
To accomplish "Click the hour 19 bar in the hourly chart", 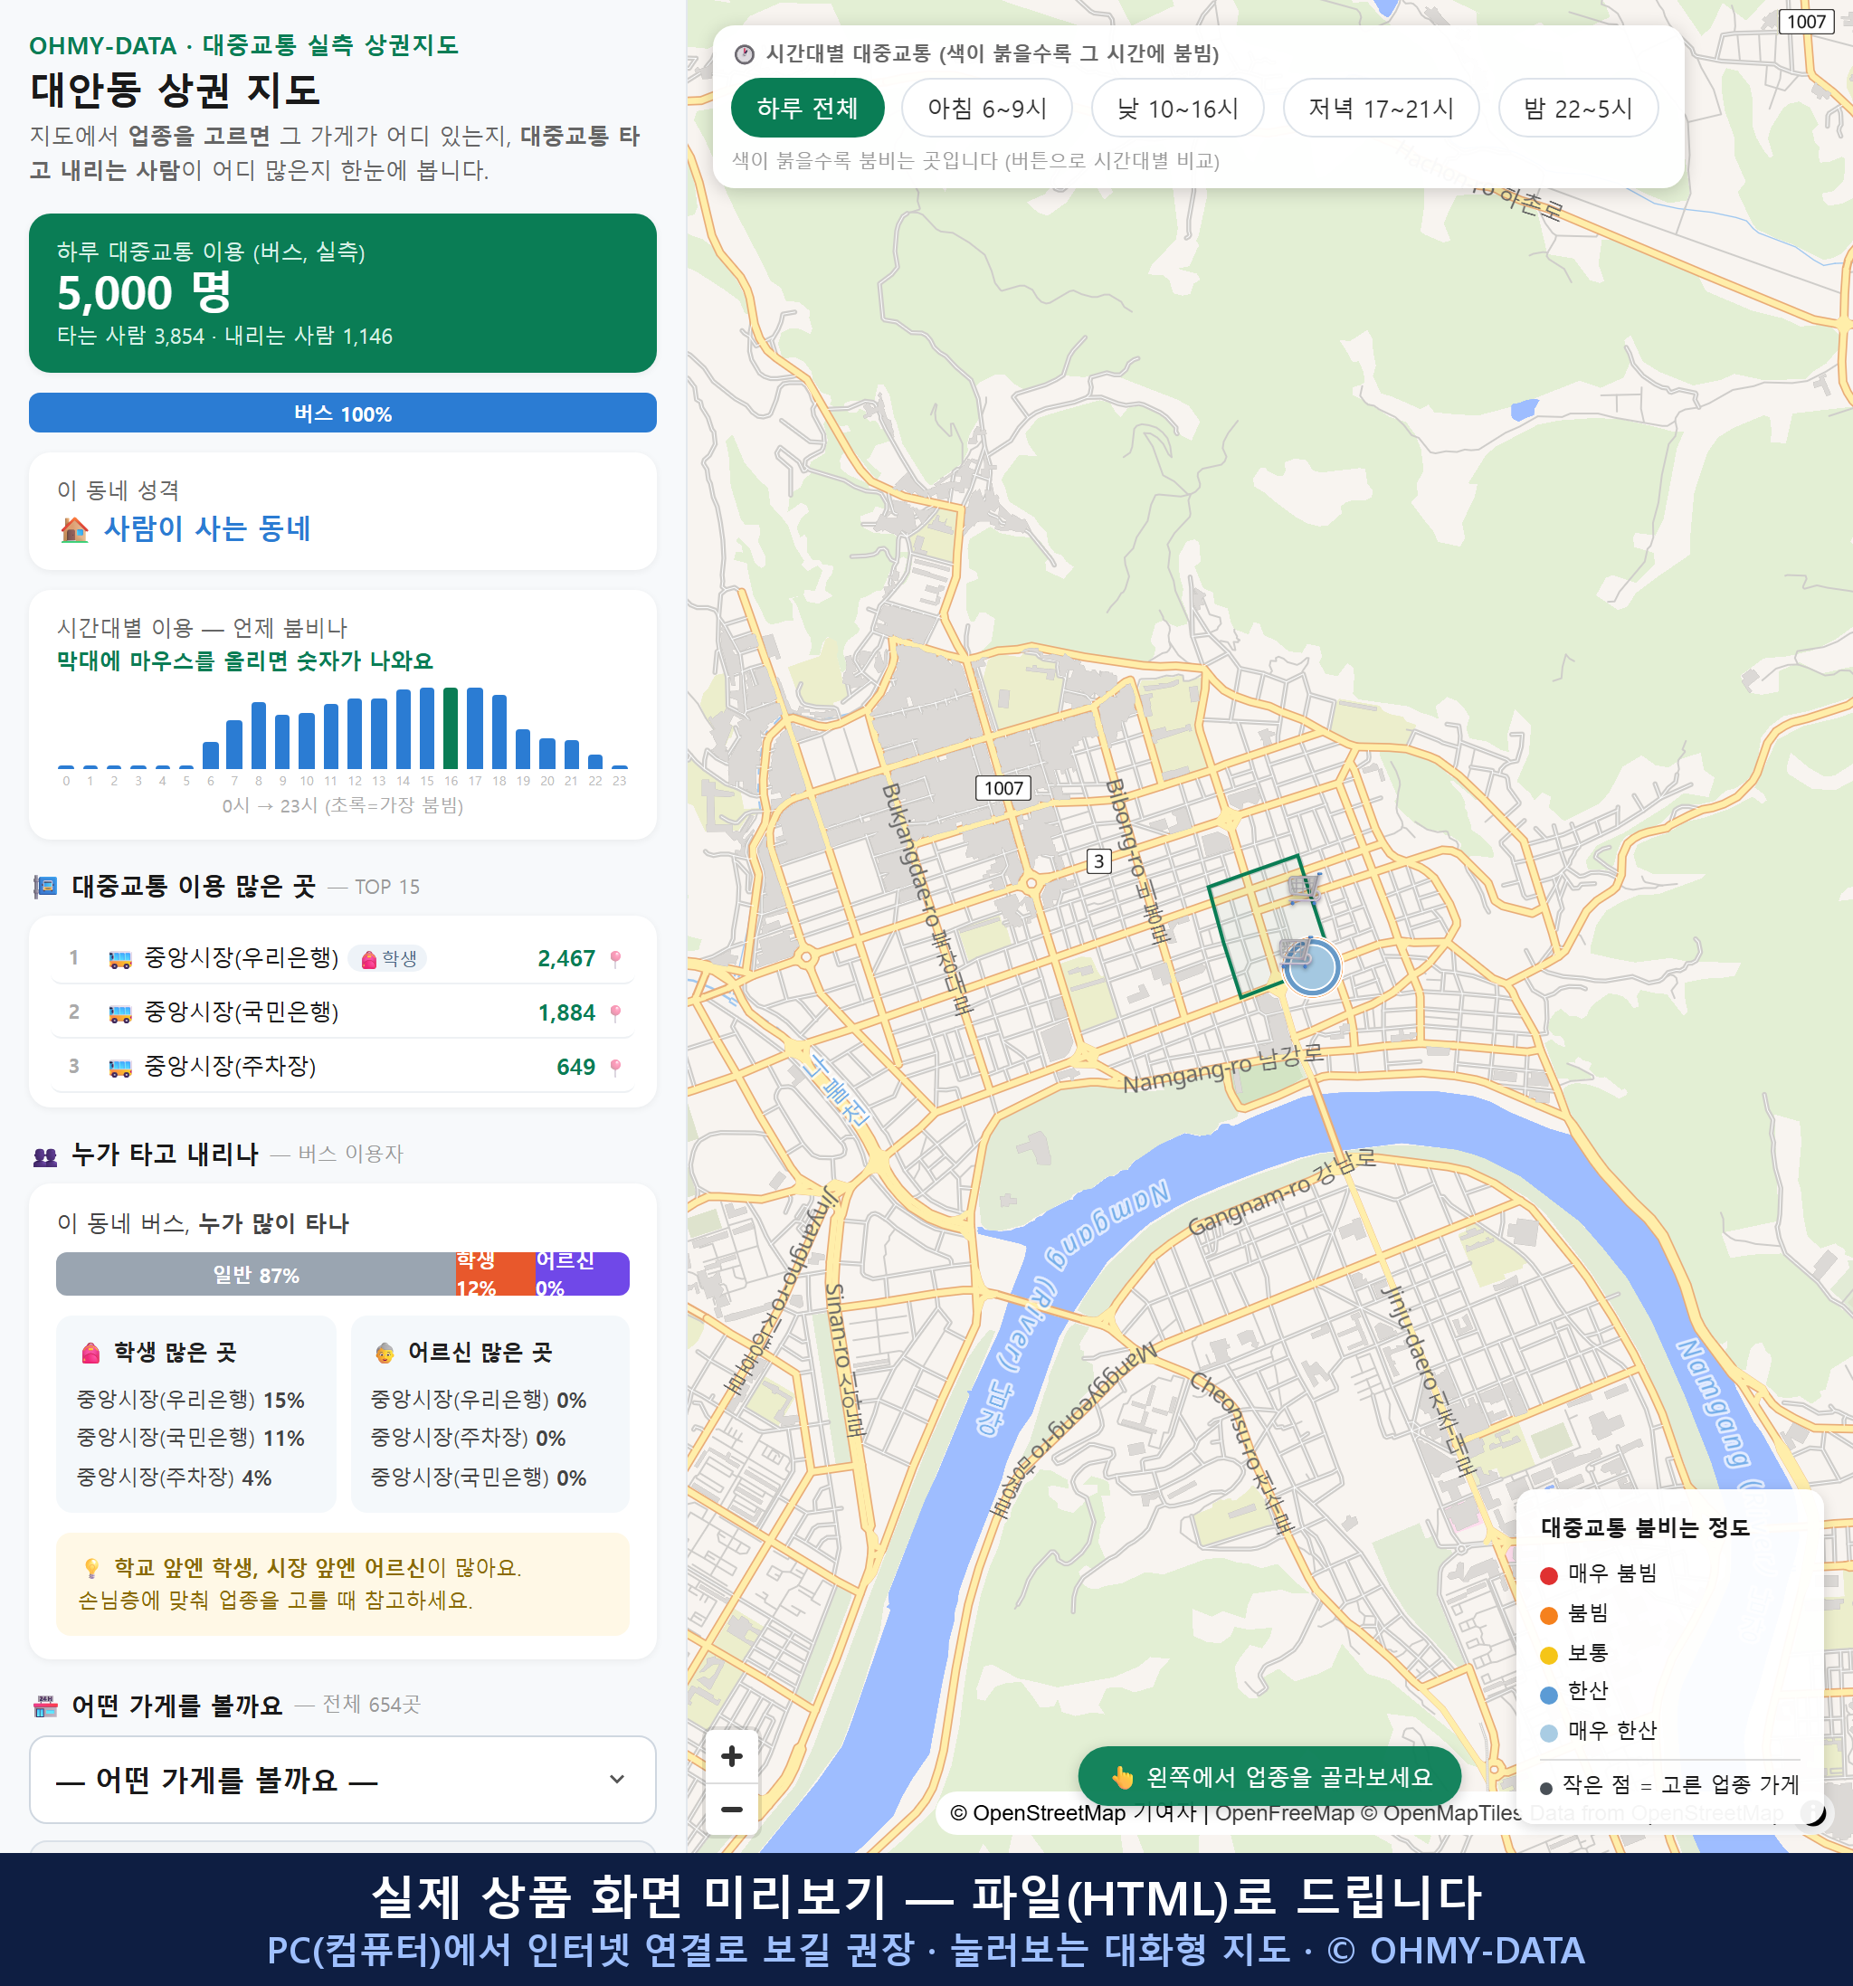I will point(522,748).
